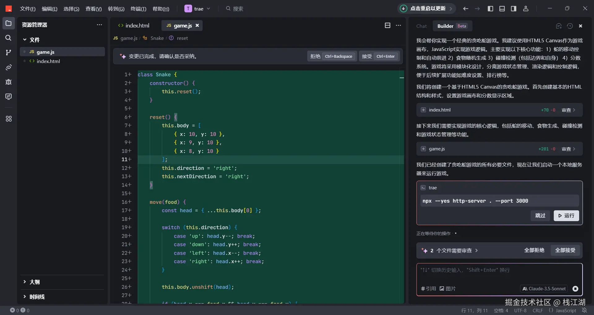Reject changes with 拒绝 button
This screenshot has width=594, height=315.
tap(332, 56)
